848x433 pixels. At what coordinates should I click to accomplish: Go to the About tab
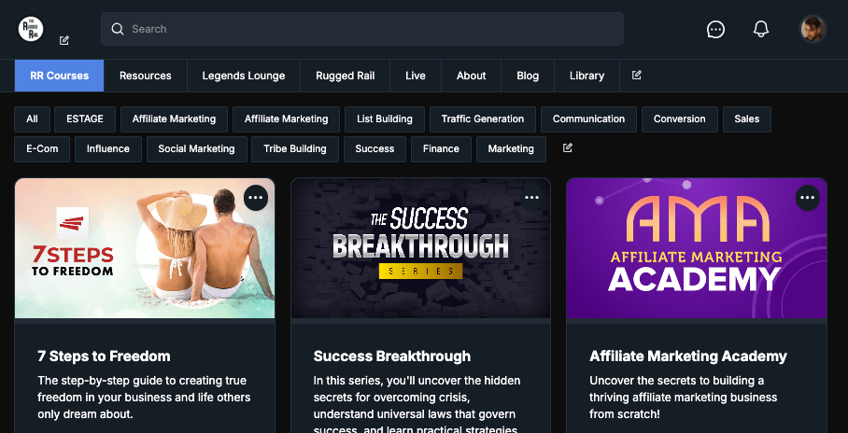pyautogui.click(x=471, y=76)
